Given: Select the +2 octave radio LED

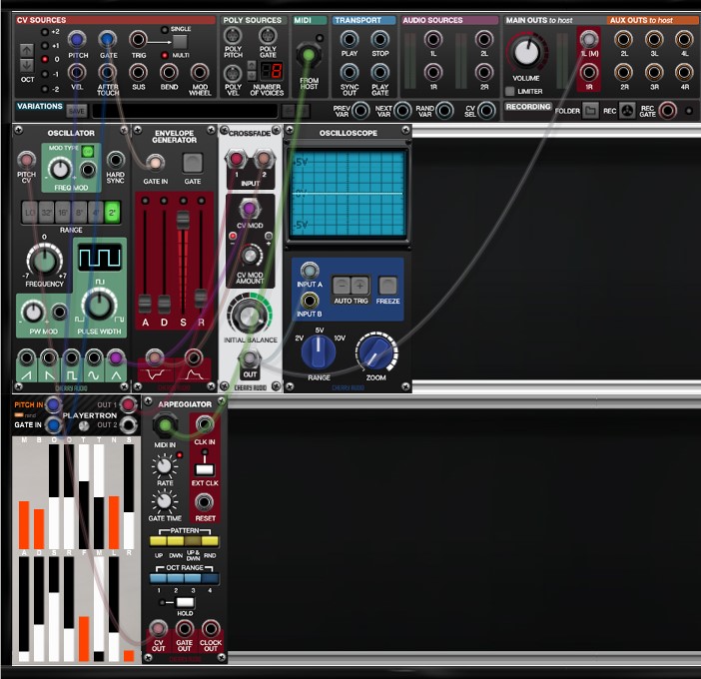Looking at the screenshot, I should click(45, 32).
